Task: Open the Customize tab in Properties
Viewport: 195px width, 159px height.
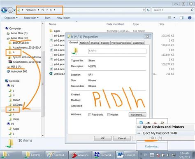Action: (x=138, y=43)
